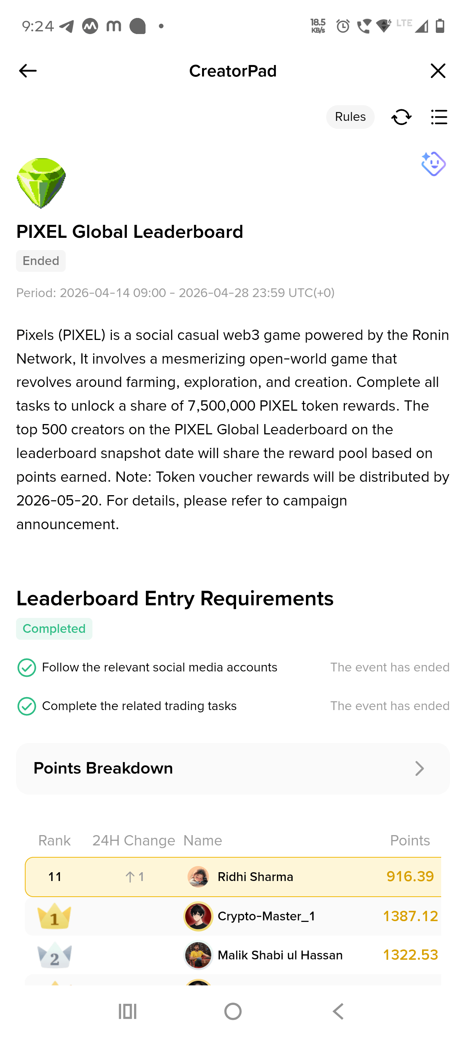Image resolution: width=466 pixels, height=1037 pixels.
Task: Tap the back arrow in header
Action: (x=28, y=71)
